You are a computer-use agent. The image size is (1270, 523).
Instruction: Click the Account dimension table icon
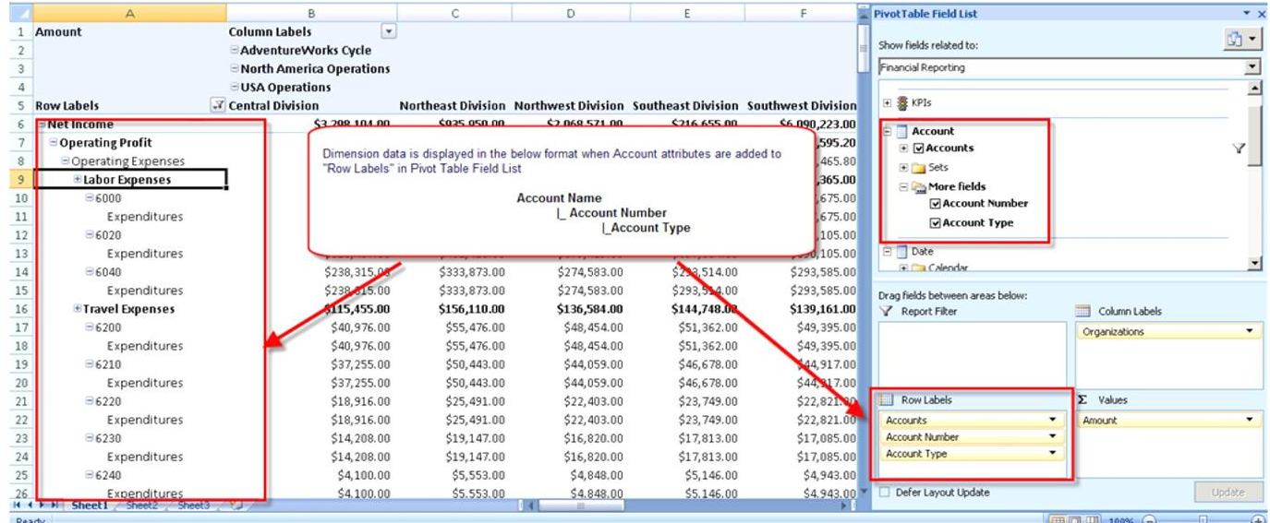[901, 131]
